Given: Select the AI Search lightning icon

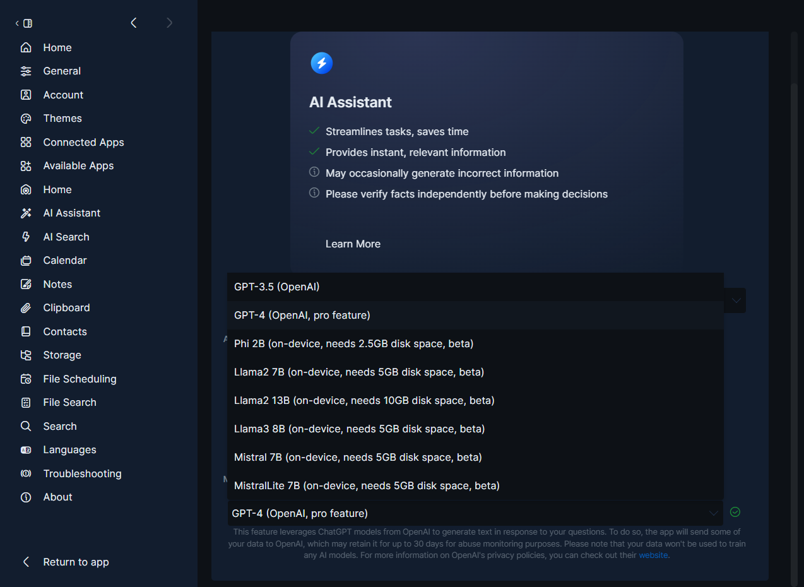Looking at the screenshot, I should (x=25, y=237).
